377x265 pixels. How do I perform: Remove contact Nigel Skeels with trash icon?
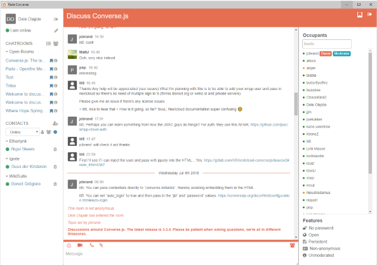[55, 149]
